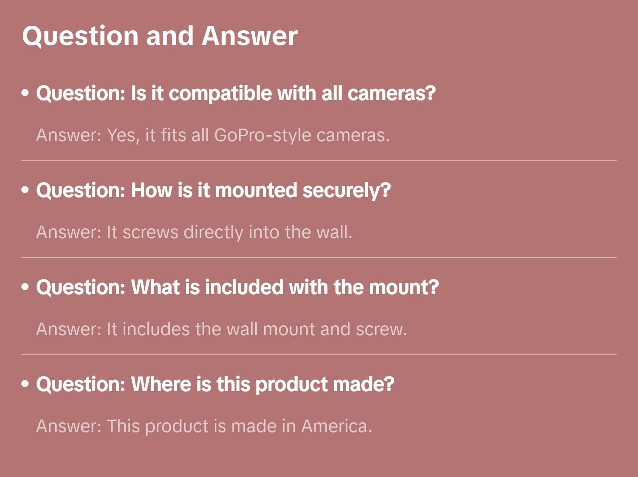Click the bullet beside the camera compatibility question

25,93
